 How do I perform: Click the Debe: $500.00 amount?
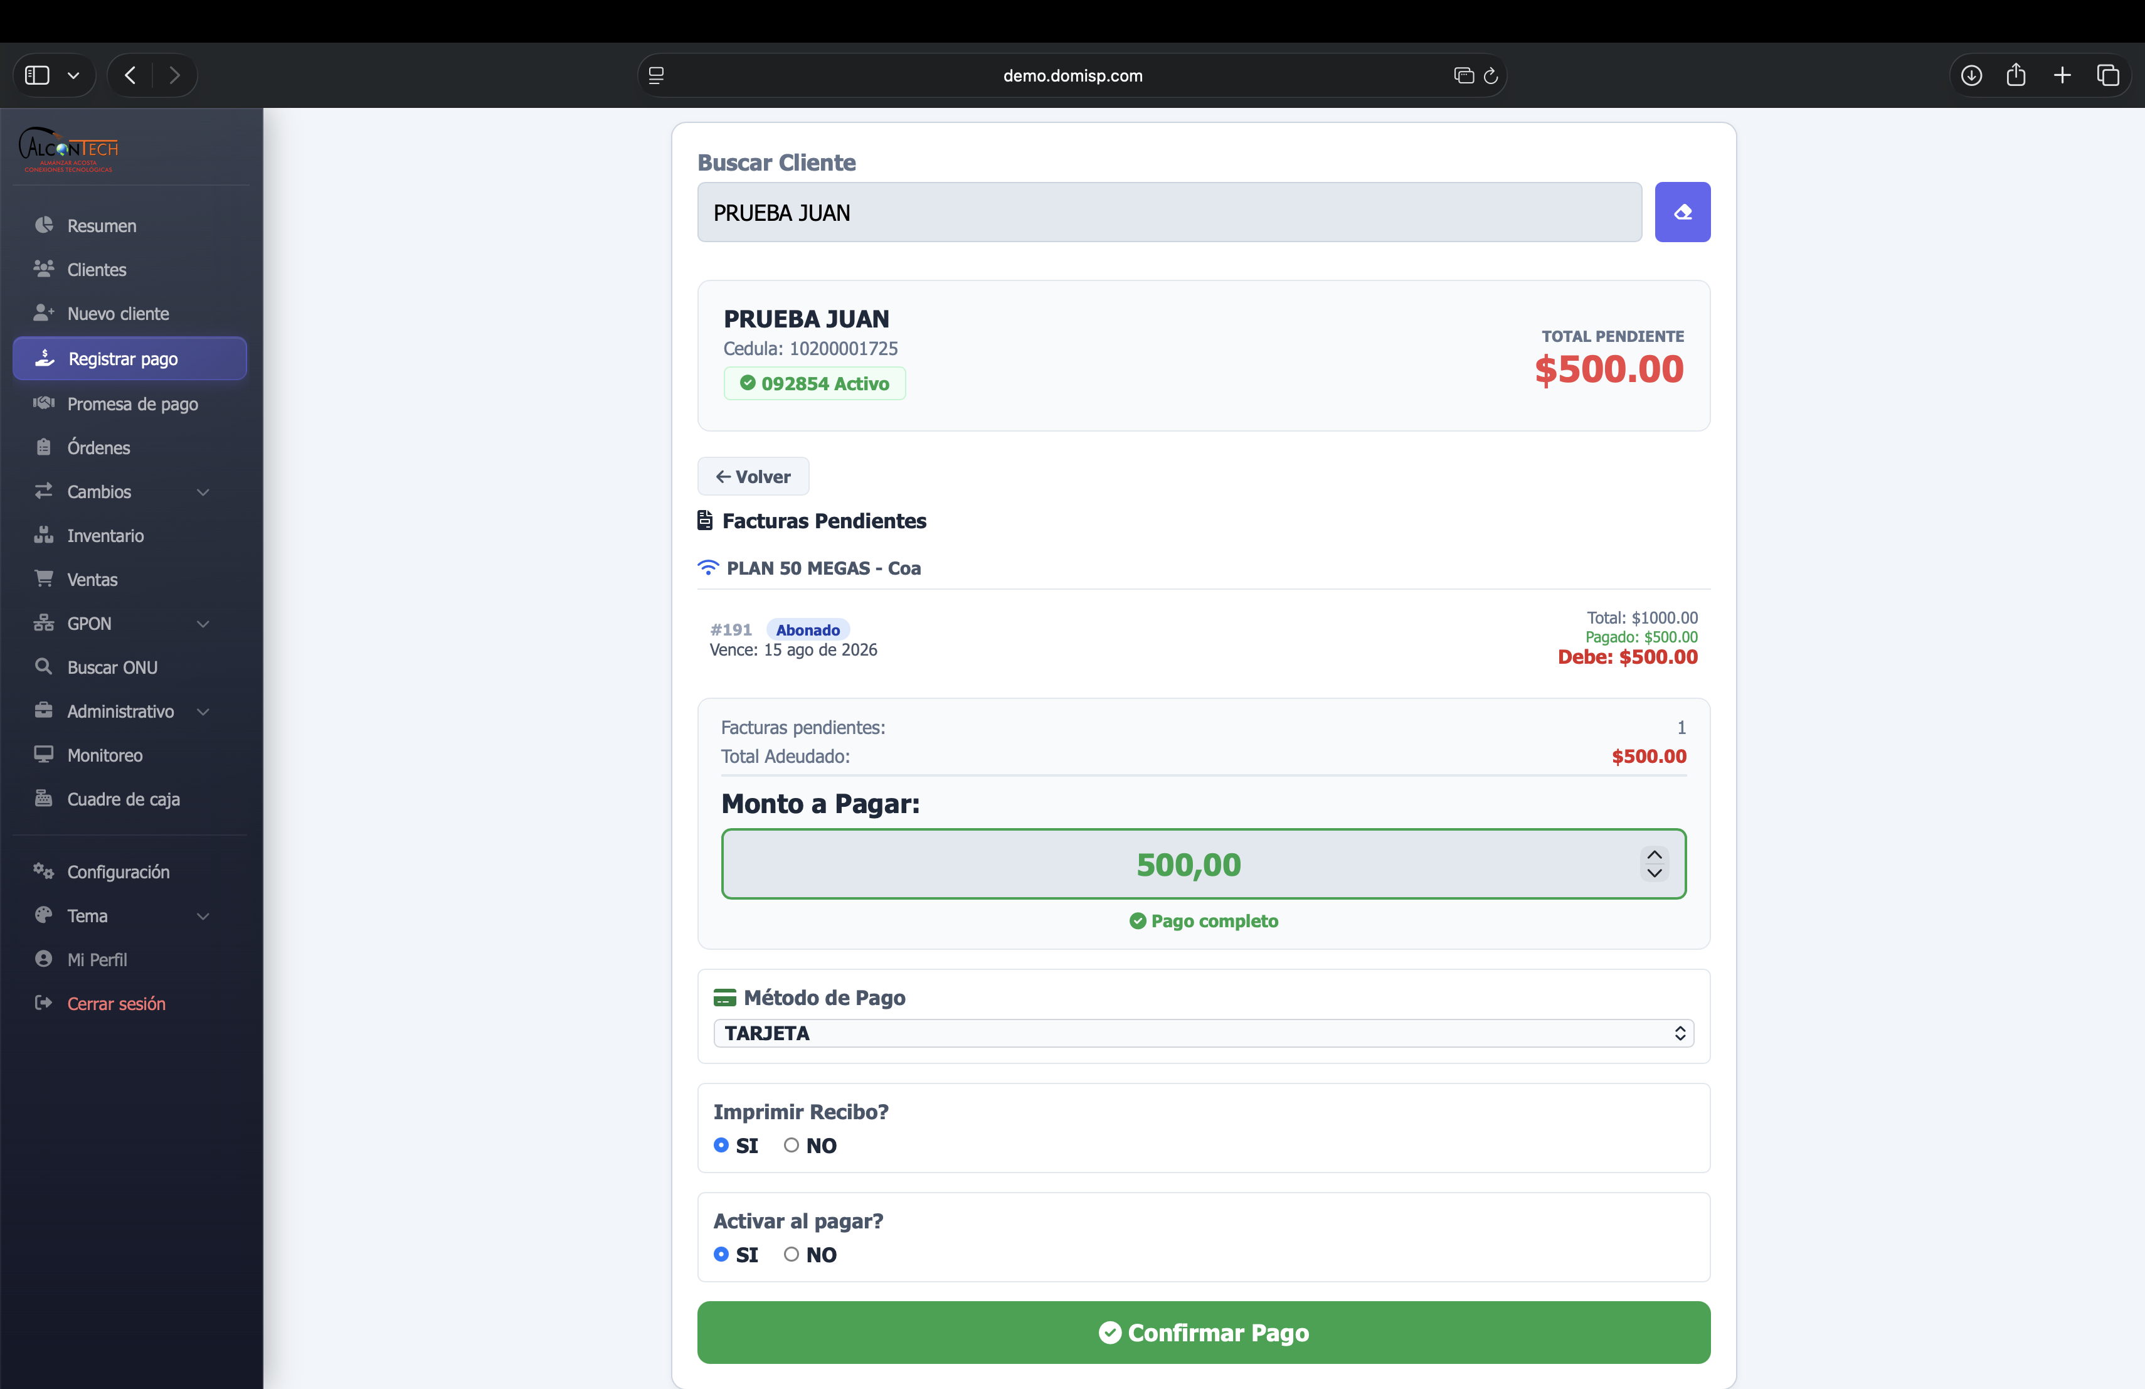pyautogui.click(x=1628, y=657)
